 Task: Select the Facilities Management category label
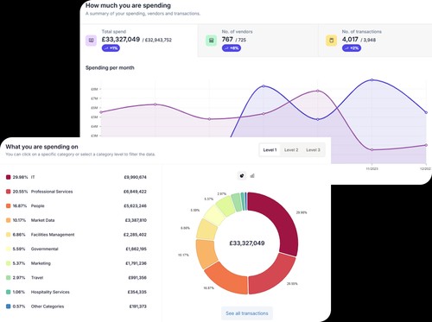[53, 235]
